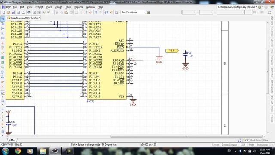Select the Place Wire tool in side toolbar
Image resolution: width=275 pixels, height=155 pixels.
click(3, 19)
